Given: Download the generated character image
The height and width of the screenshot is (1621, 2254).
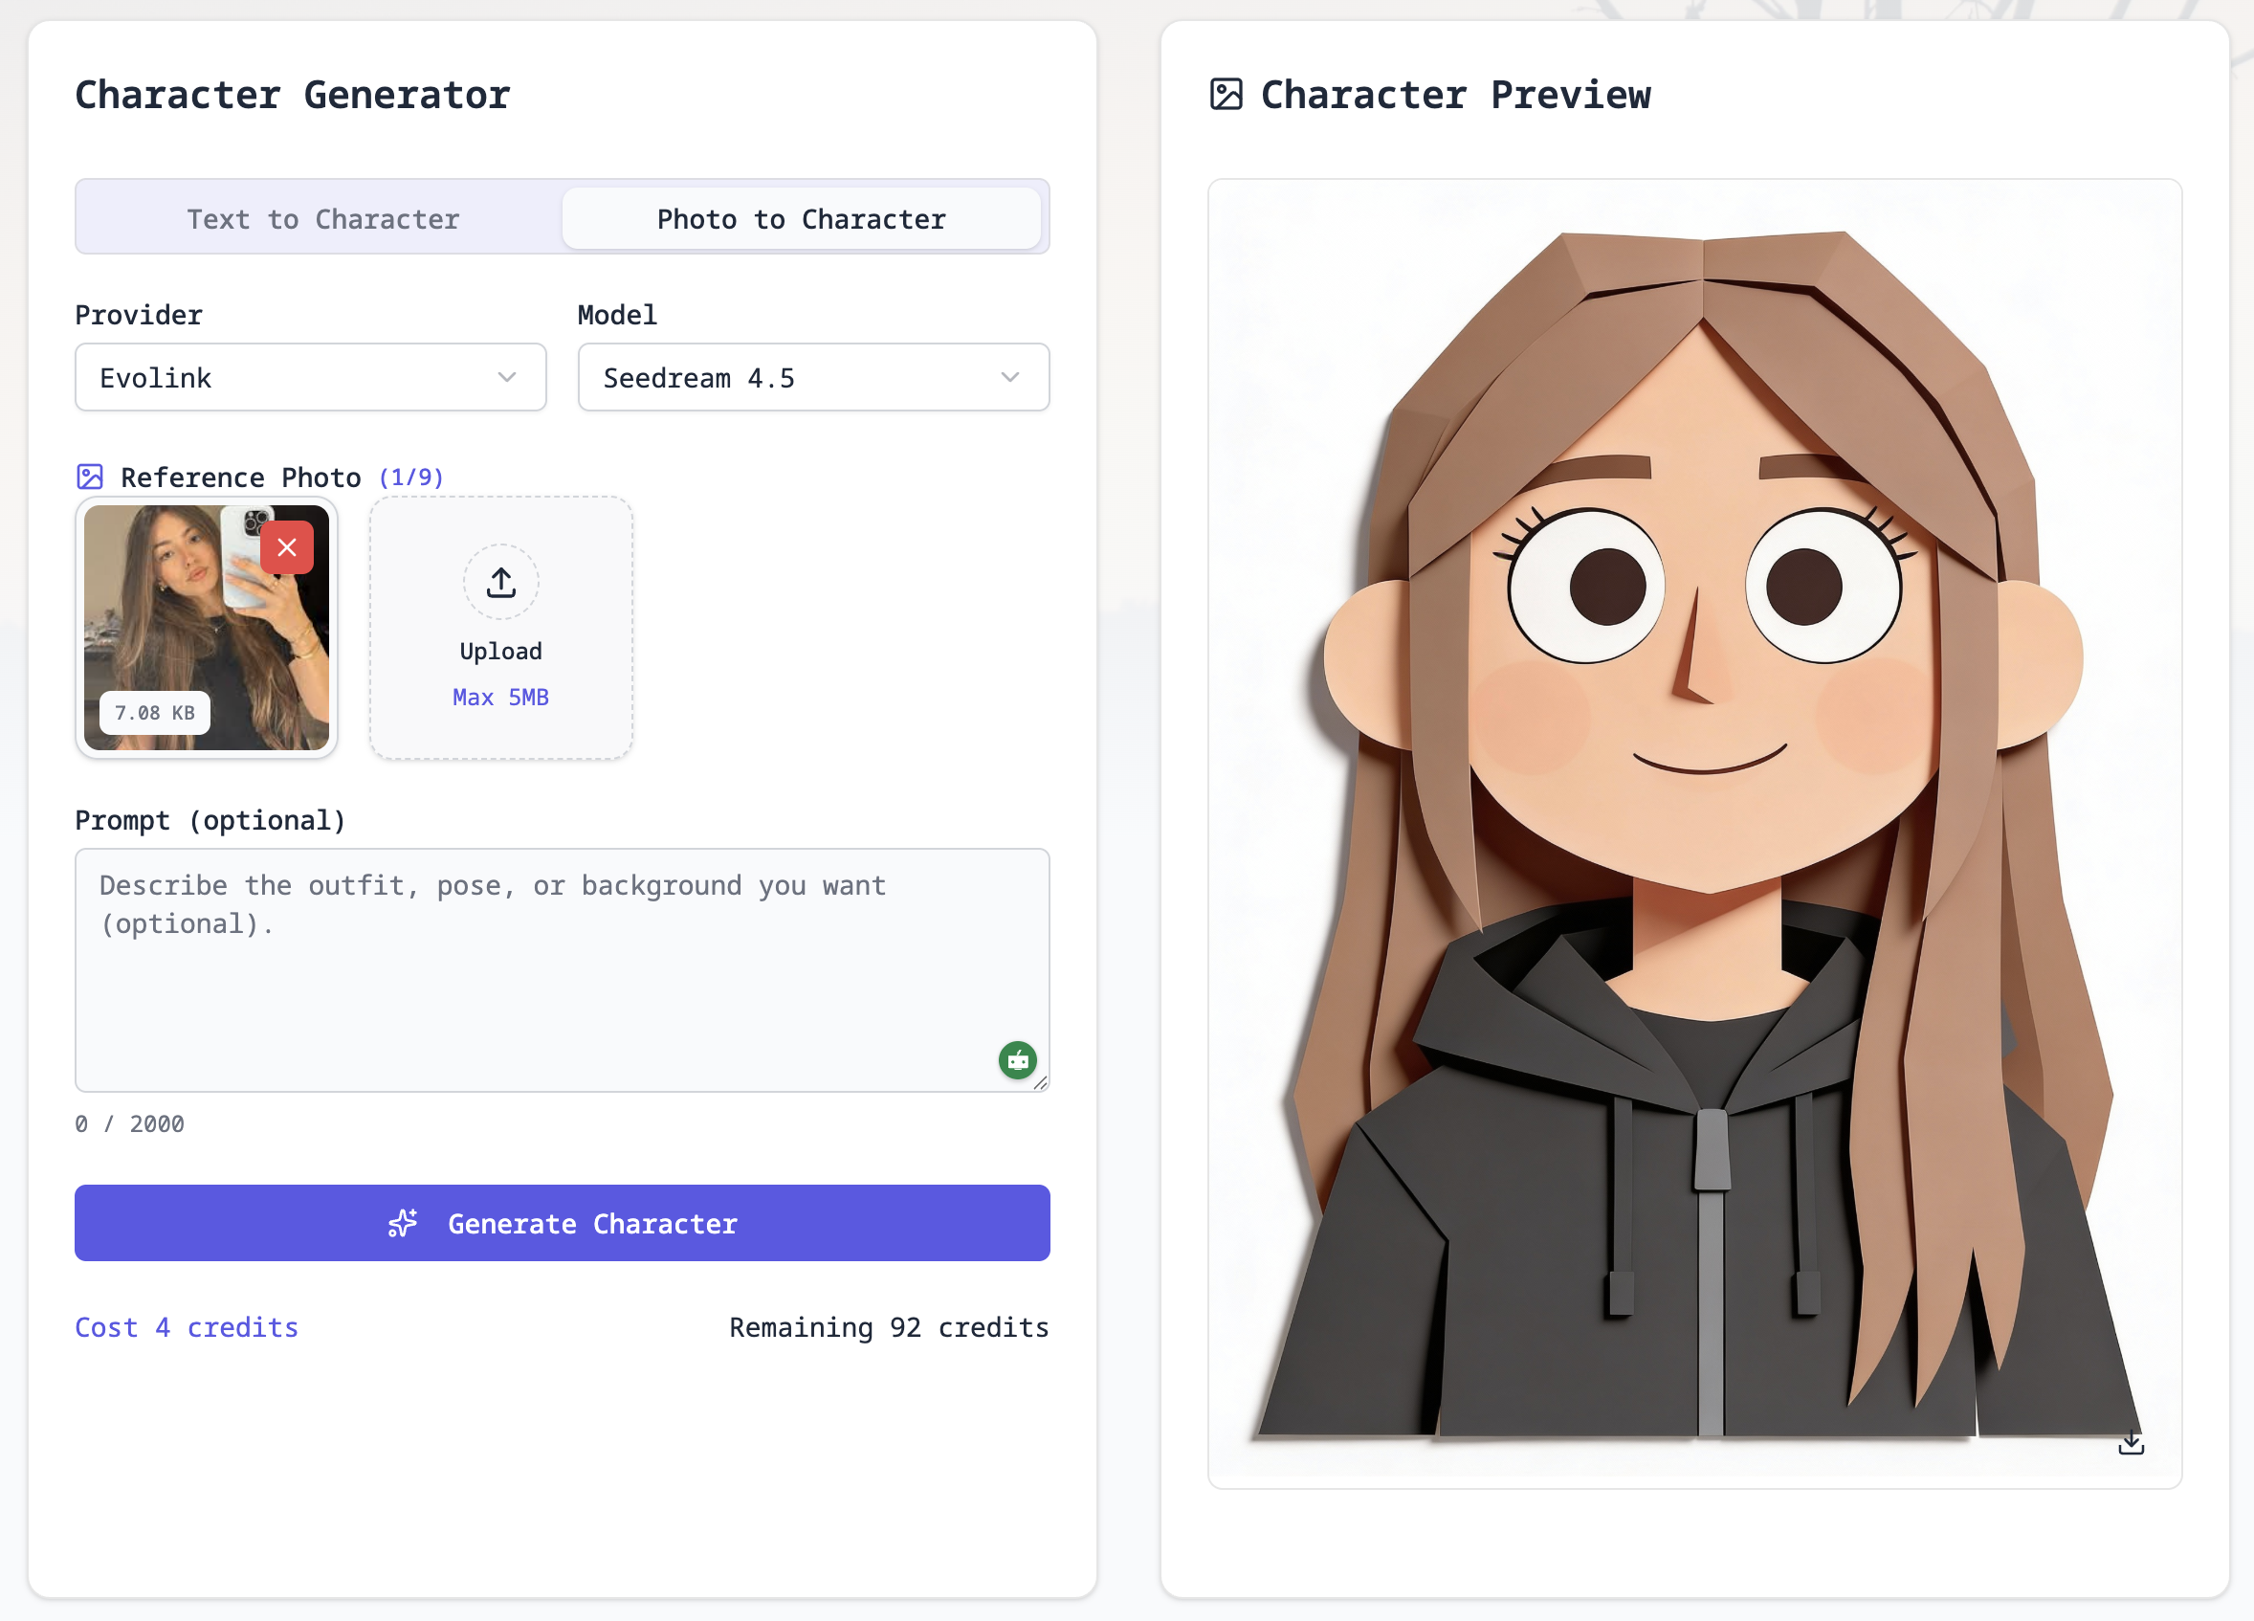Looking at the screenshot, I should pos(2130,1442).
